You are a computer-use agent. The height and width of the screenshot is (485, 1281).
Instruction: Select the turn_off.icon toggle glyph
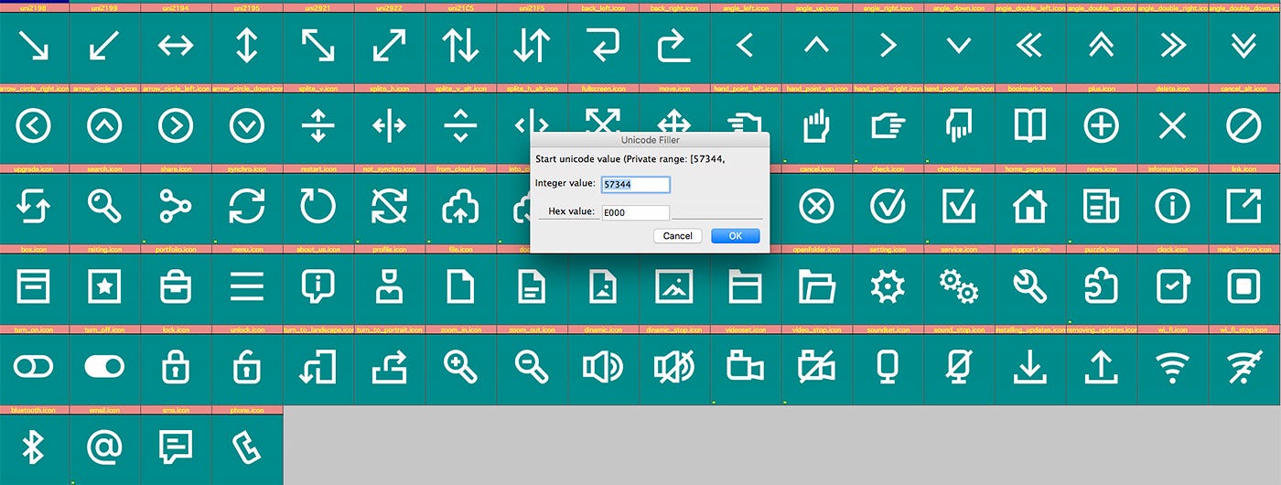(105, 368)
